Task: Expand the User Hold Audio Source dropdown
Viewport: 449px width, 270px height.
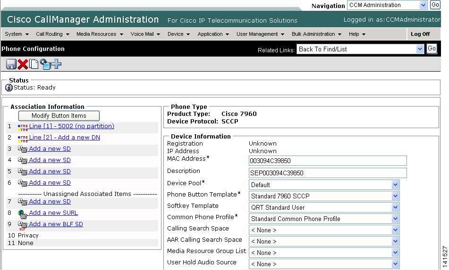Action: coord(324,264)
